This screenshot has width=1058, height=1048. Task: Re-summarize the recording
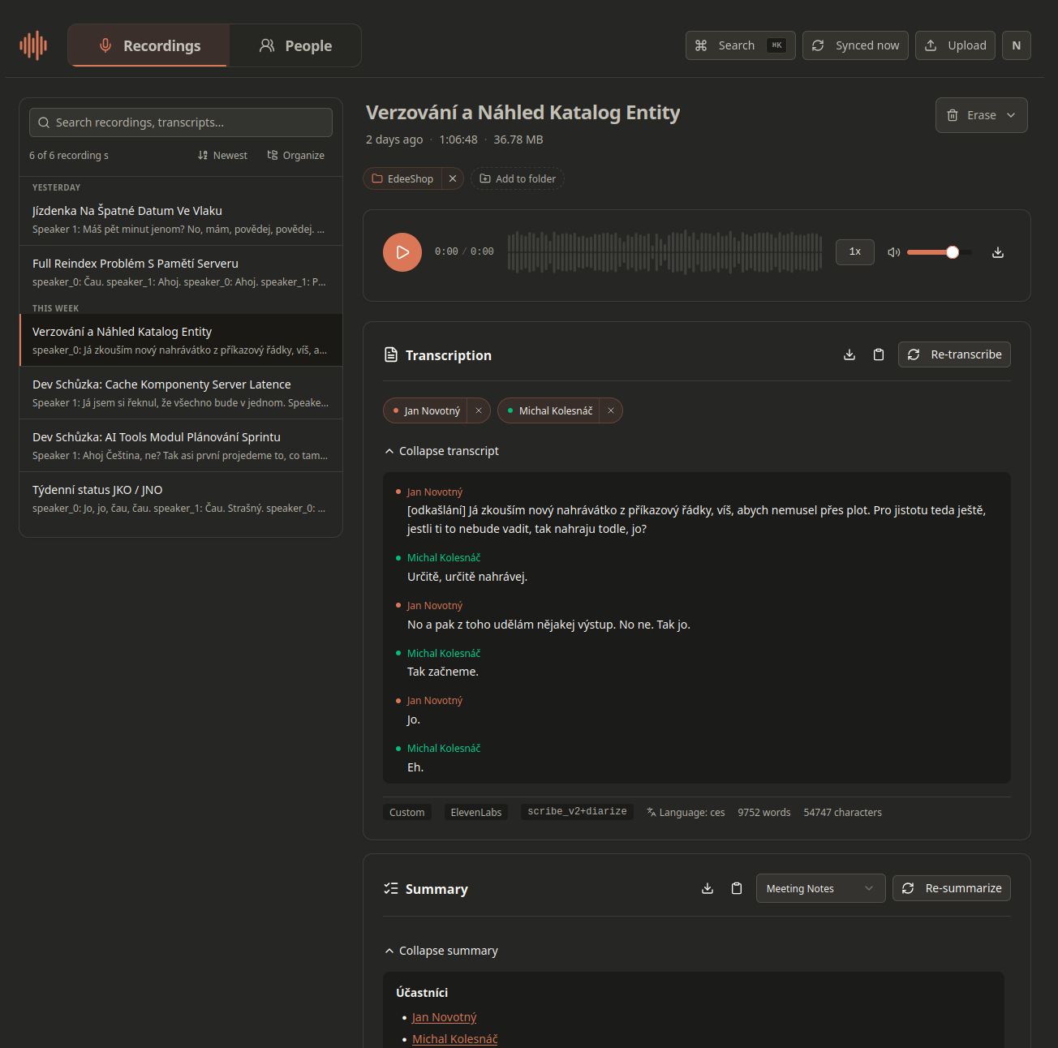[952, 888]
